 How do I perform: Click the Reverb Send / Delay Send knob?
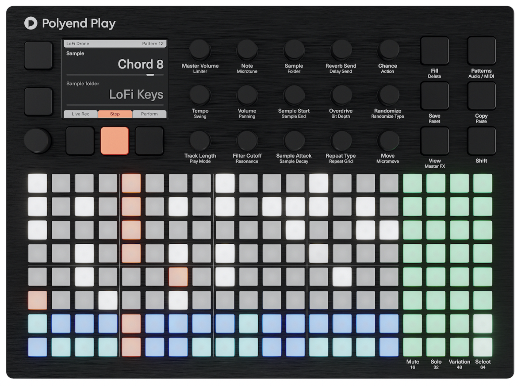tap(341, 50)
